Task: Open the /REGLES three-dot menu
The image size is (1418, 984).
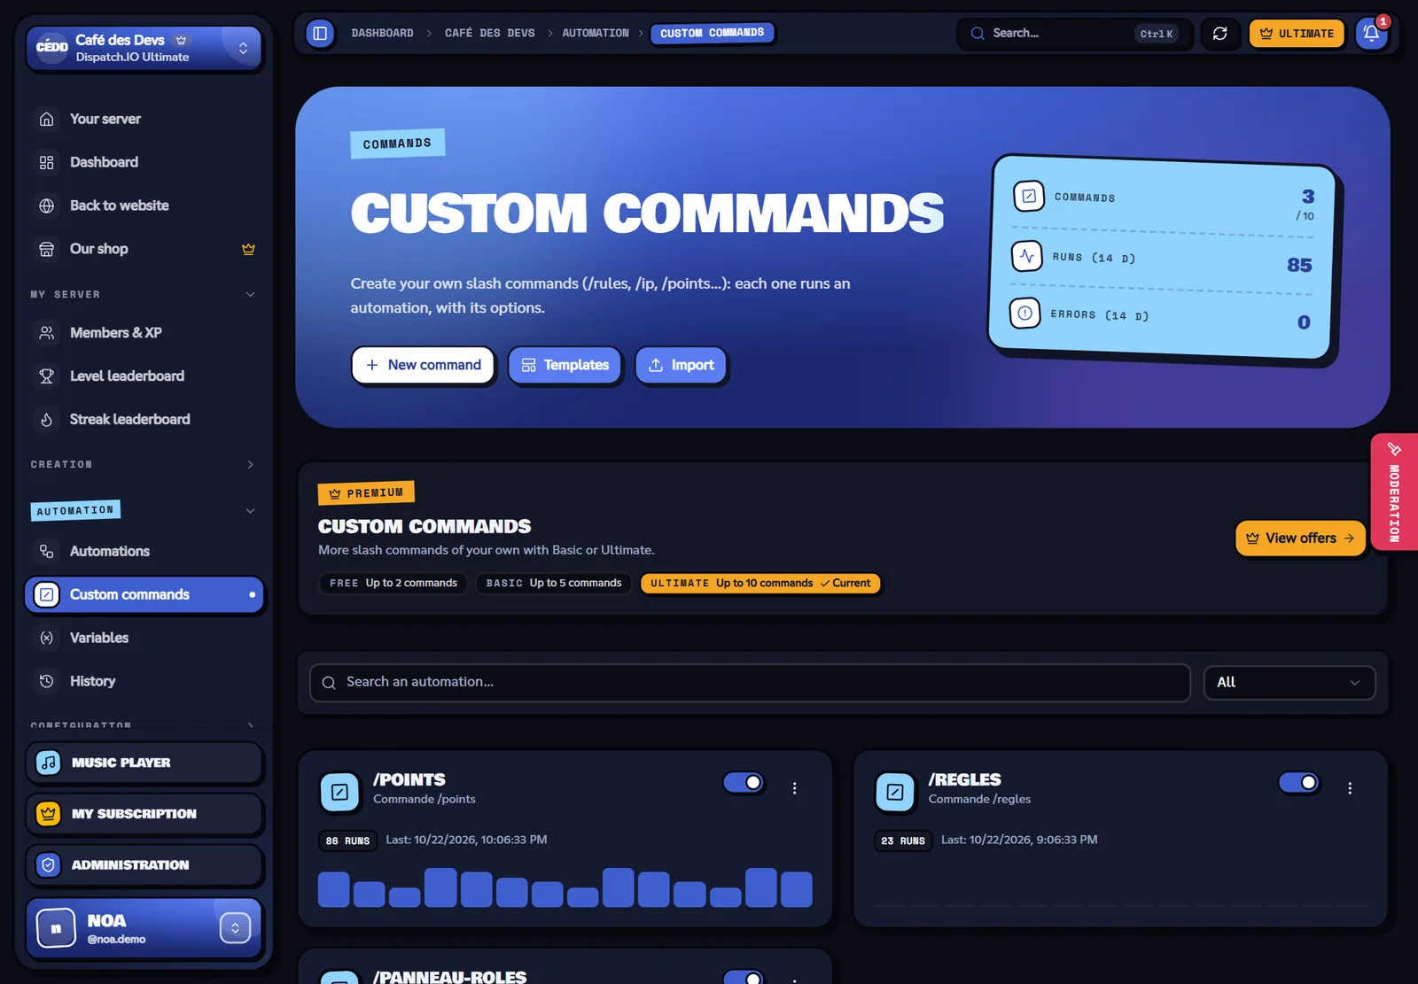Action: point(1350,788)
